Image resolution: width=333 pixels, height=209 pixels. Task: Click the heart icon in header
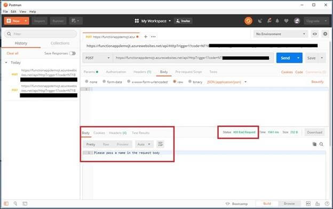[x=286, y=21]
